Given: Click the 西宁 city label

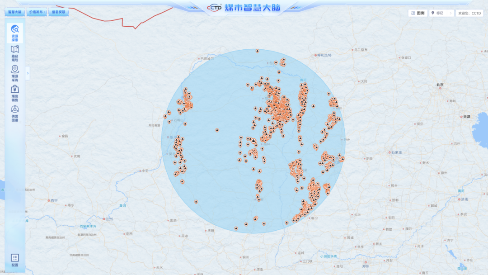Looking at the screenshot, I should [x=54, y=200].
